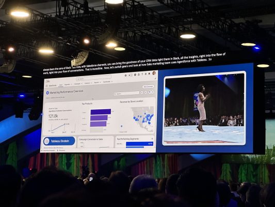
Task: Click the edit icon beside dashboard search
Action: (x=145, y=92)
